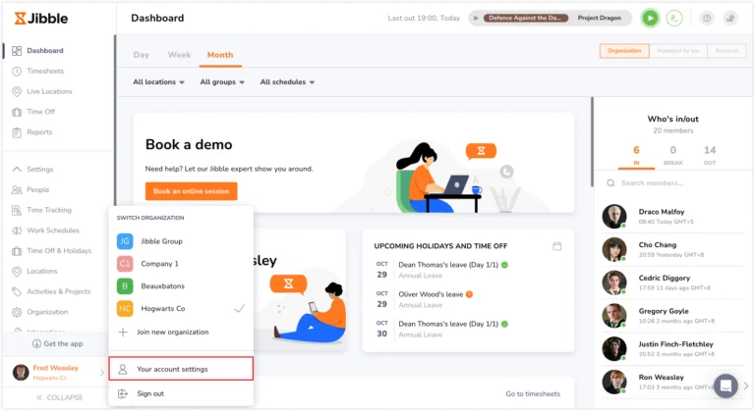This screenshot has height=411, width=755.
Task: Click Get the app
Action: 57,343
